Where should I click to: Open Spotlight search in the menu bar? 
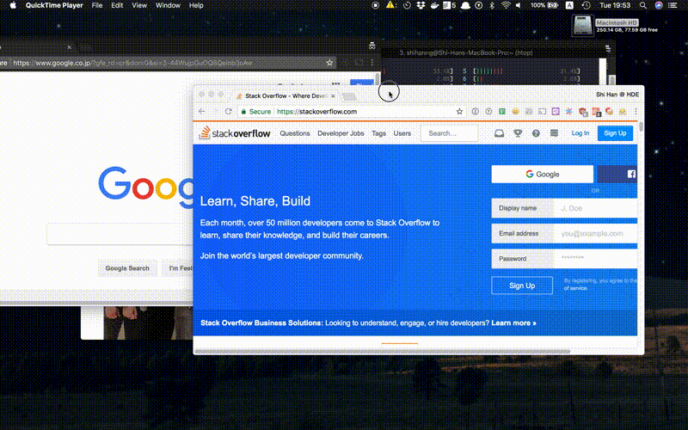click(x=642, y=5)
